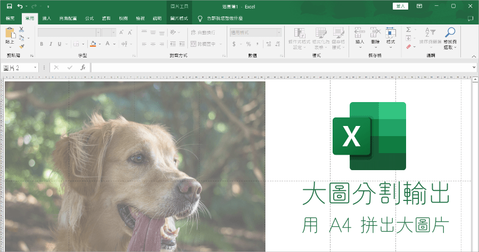Screen dimensions: 479x252
Task: Switch to the 檢視 (View) tab
Action: 140,18
